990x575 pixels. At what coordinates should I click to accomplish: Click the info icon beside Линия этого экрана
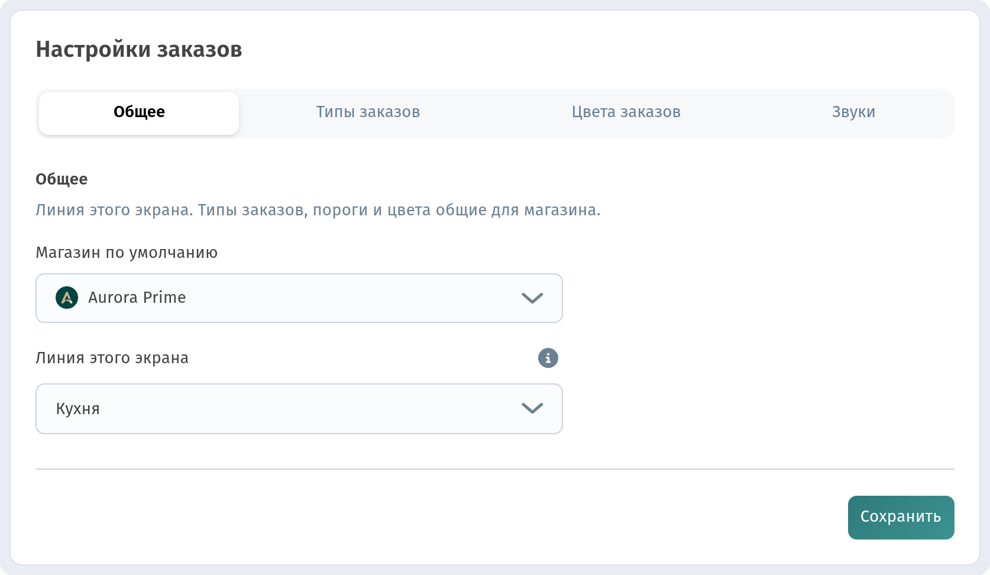(x=548, y=358)
